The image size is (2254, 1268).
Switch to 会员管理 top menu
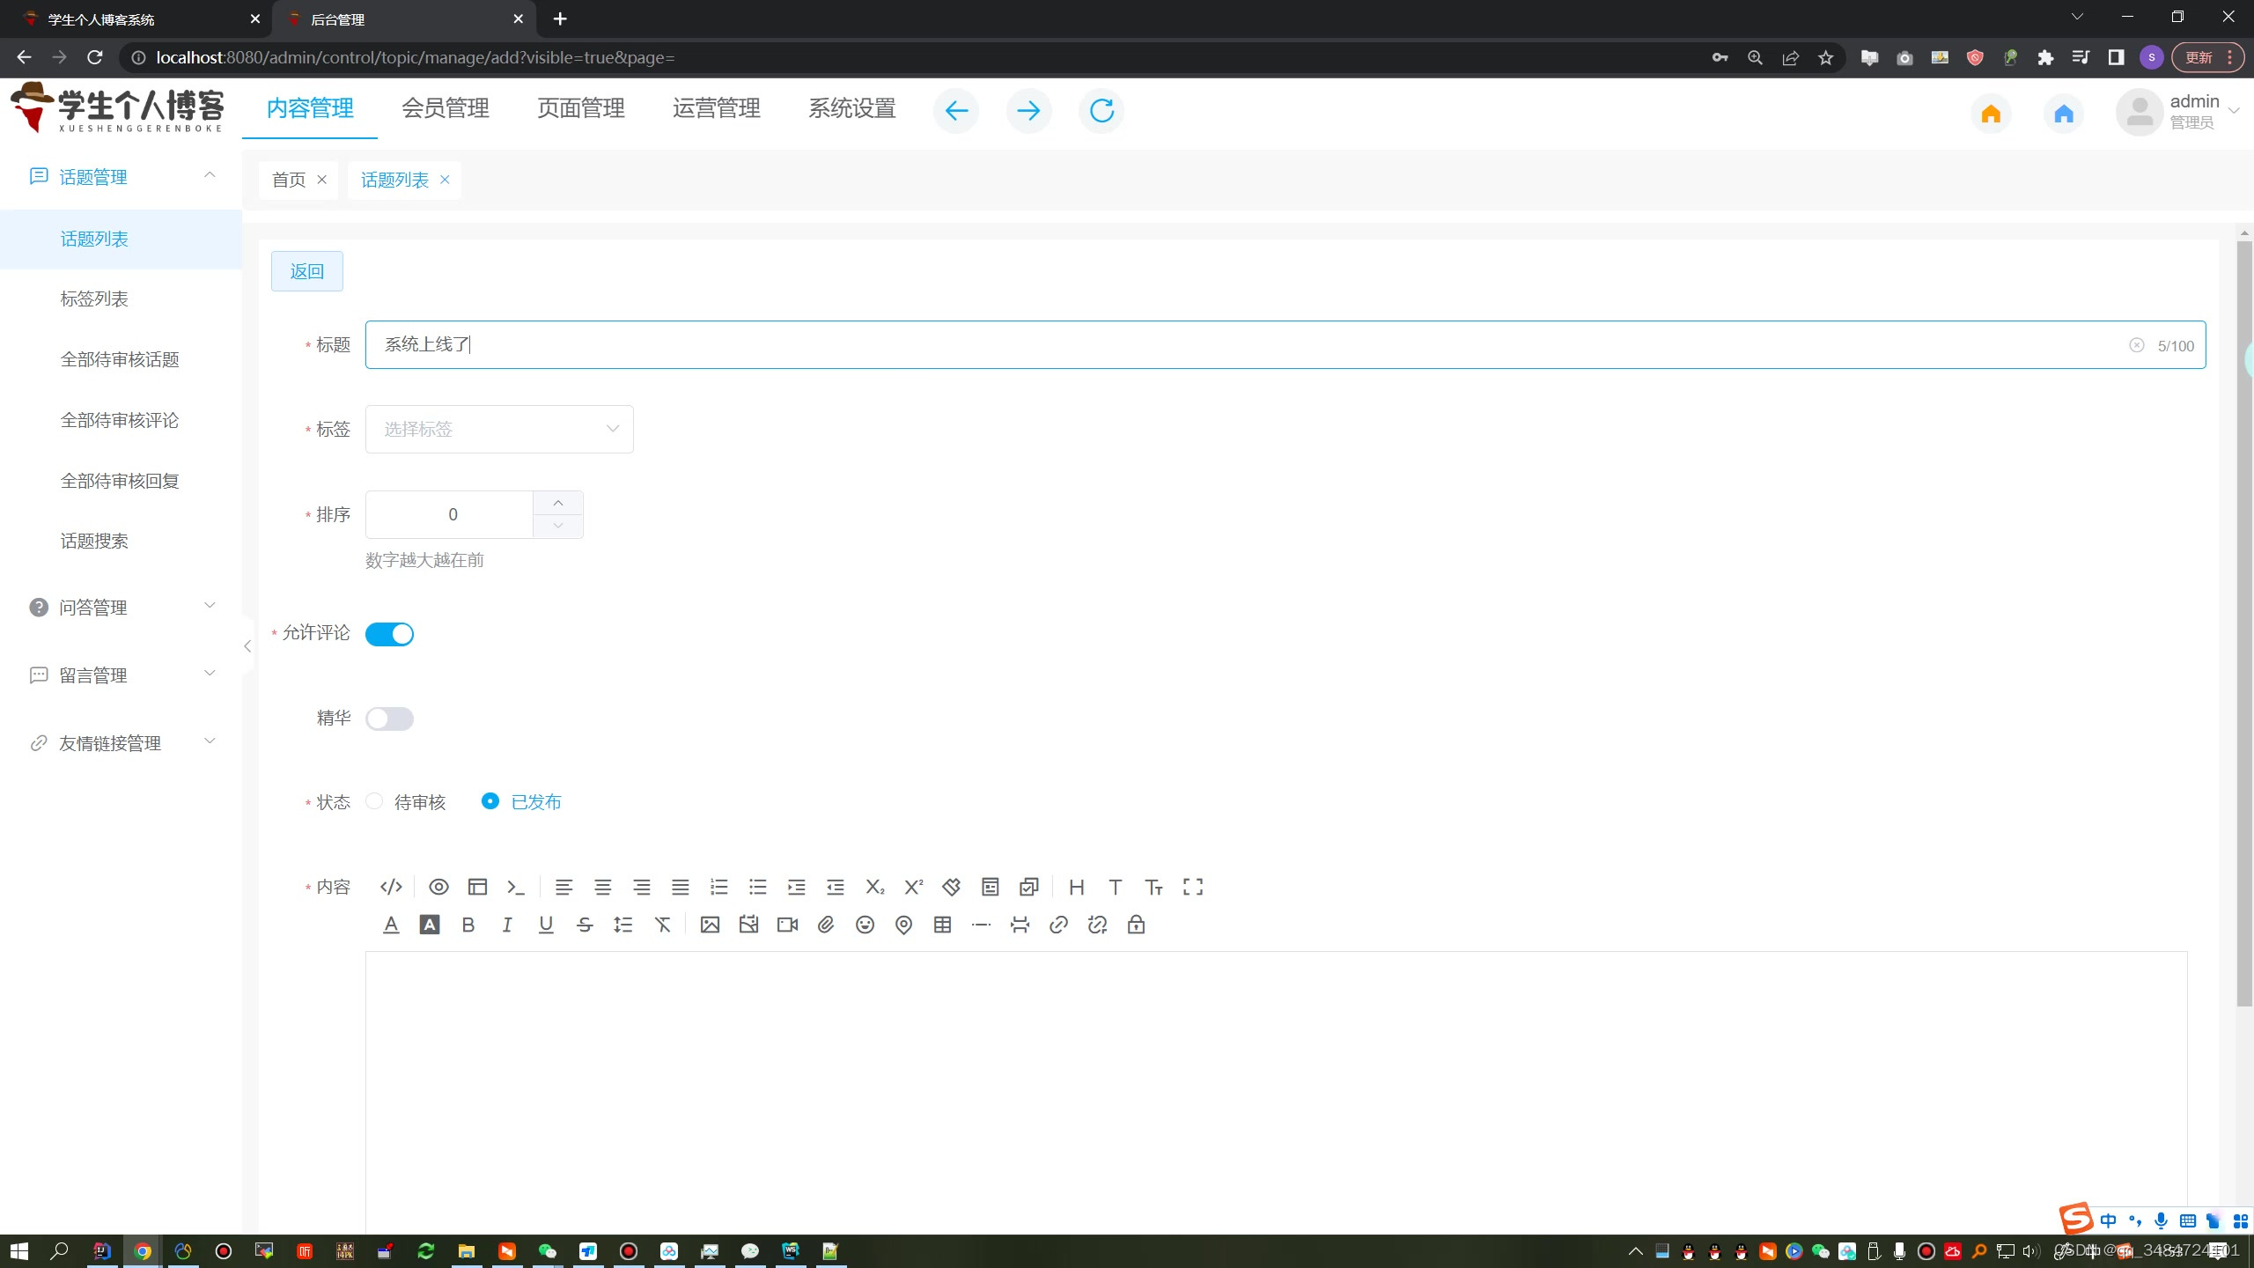click(x=446, y=108)
